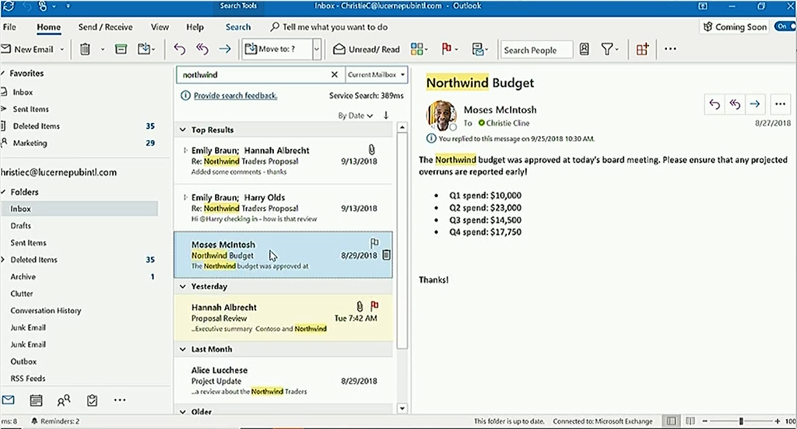
Task: Click the Filter Email funnel icon
Action: (607, 49)
